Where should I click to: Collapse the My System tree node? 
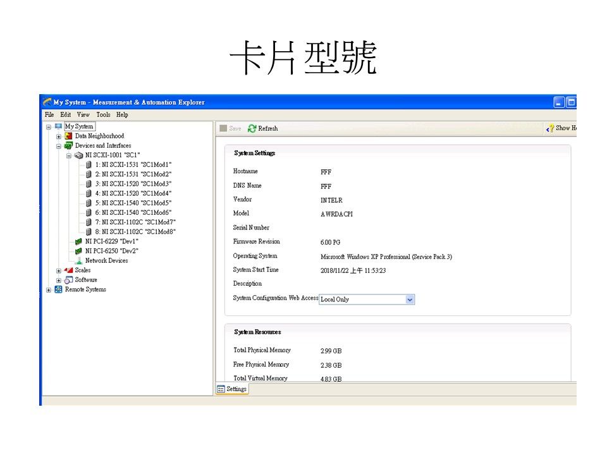tap(49, 127)
